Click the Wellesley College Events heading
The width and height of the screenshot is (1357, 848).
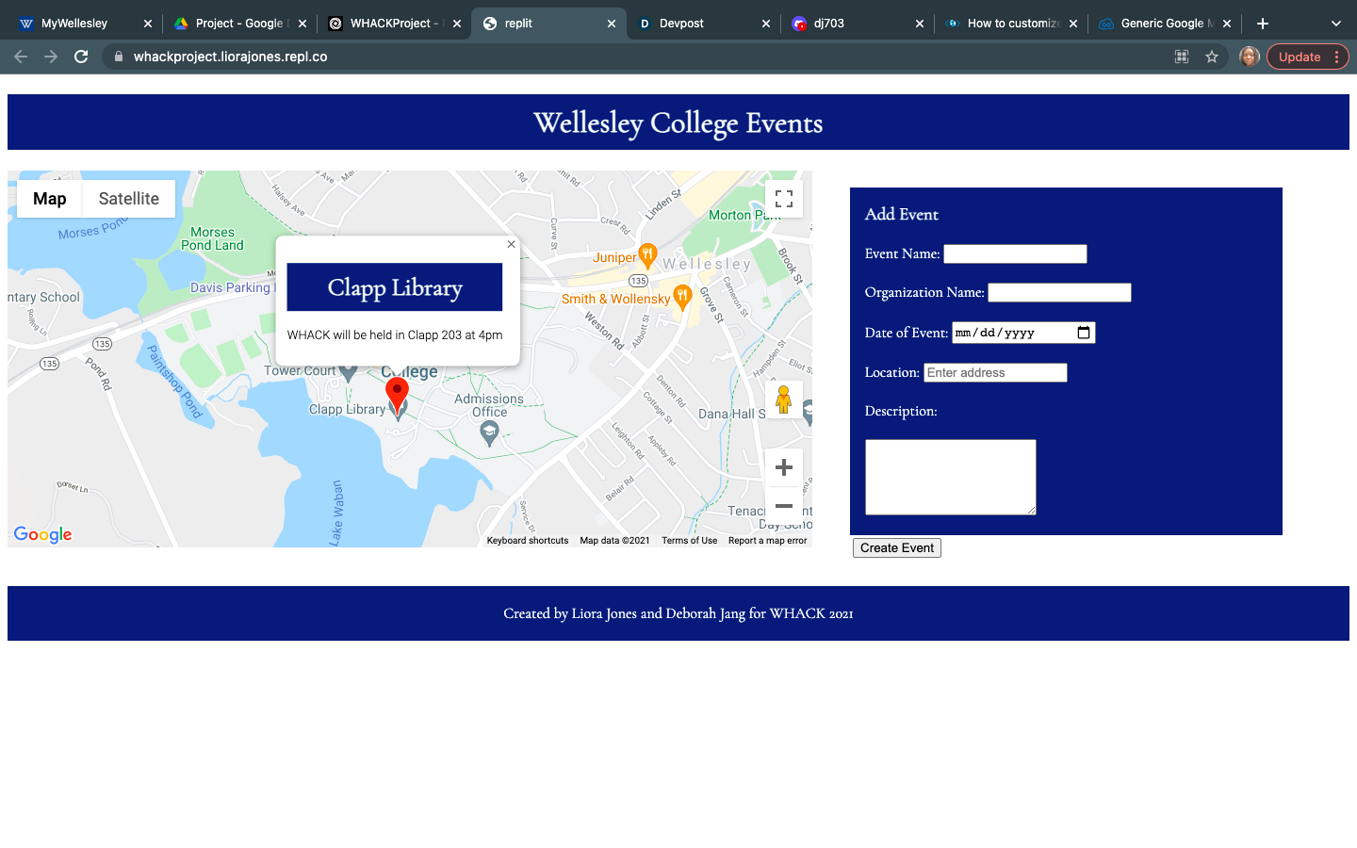coord(678,123)
